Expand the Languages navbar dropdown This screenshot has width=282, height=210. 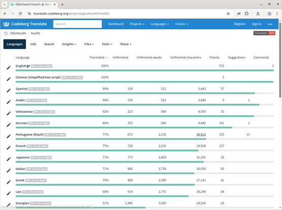160,24
